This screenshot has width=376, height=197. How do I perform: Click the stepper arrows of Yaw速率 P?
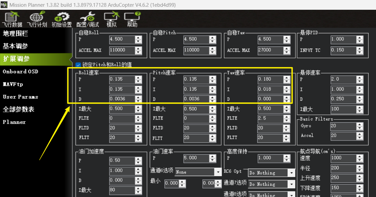(287, 79)
